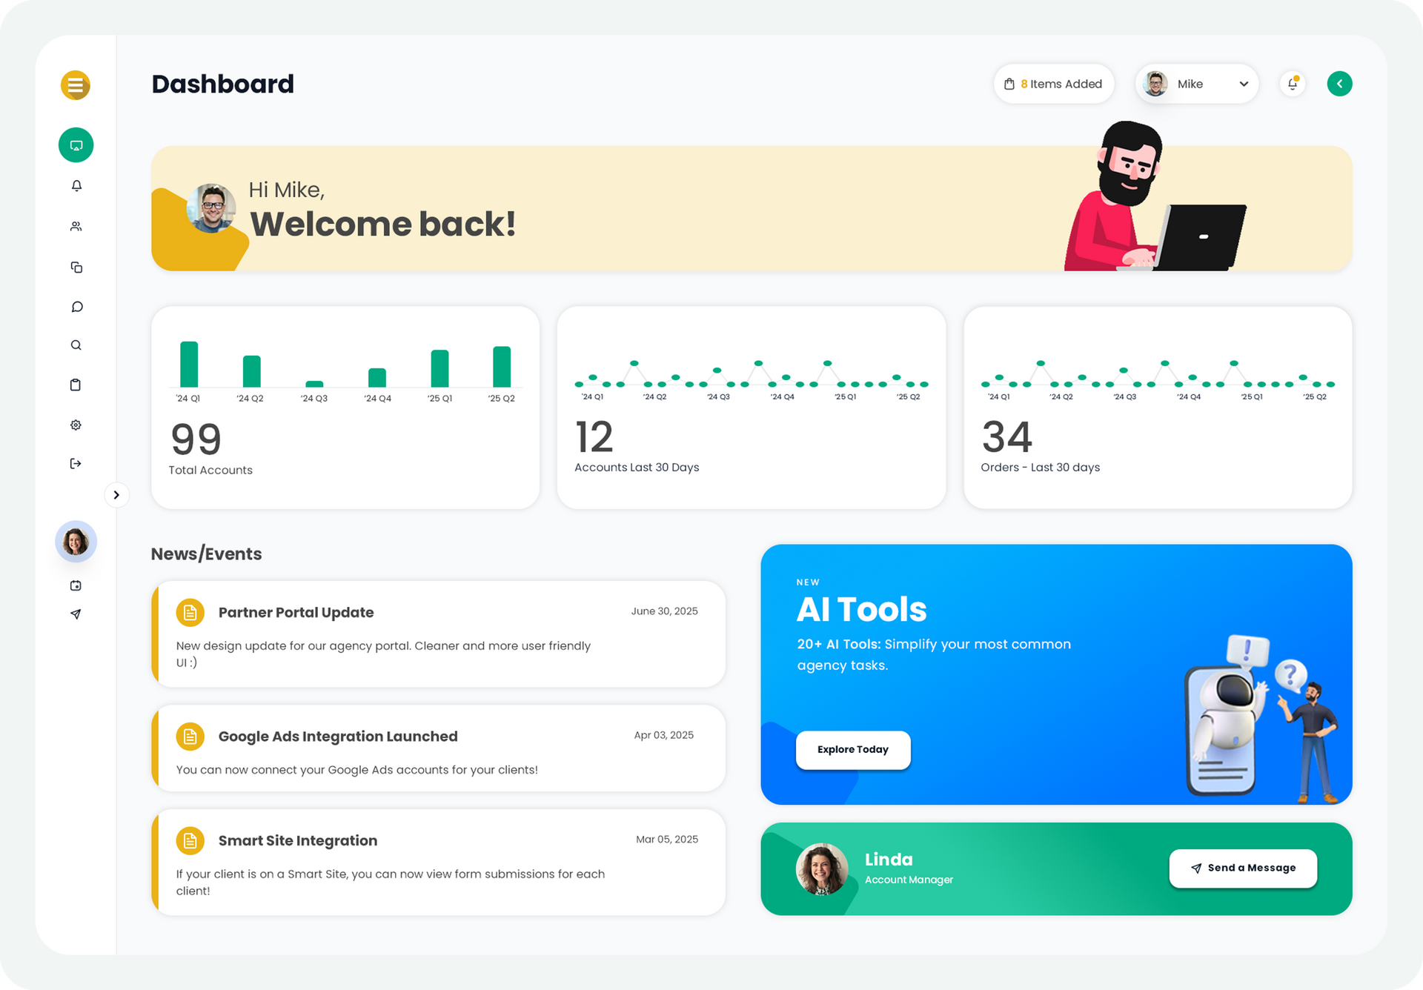
Task: Open the calendar icon in sidebar
Action: click(76, 585)
